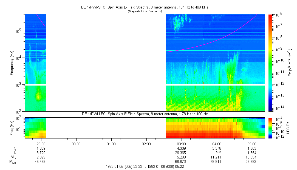
Task: Click the Freq (Hz) lower y-axis label
Action: 12,127
